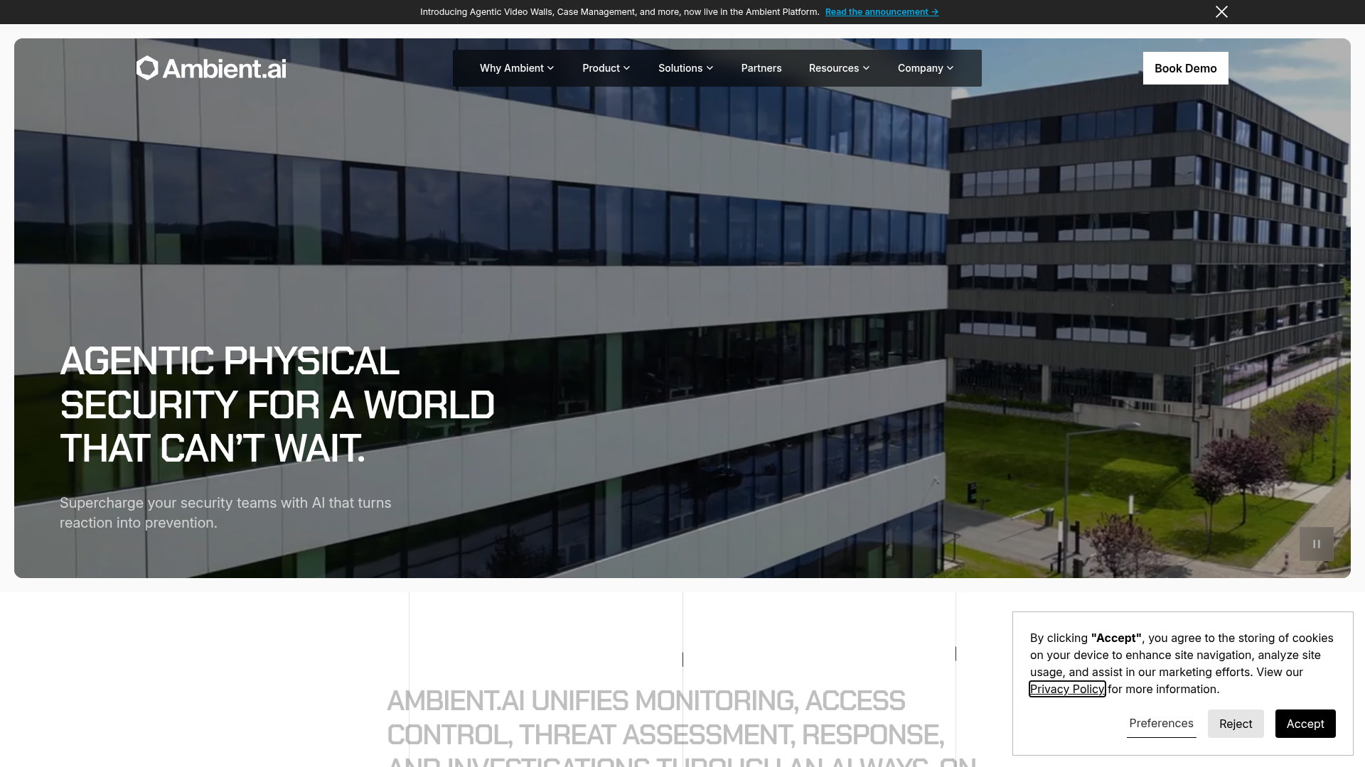Expand the Company dropdown menu
This screenshot has height=767, width=1365.
tap(925, 68)
